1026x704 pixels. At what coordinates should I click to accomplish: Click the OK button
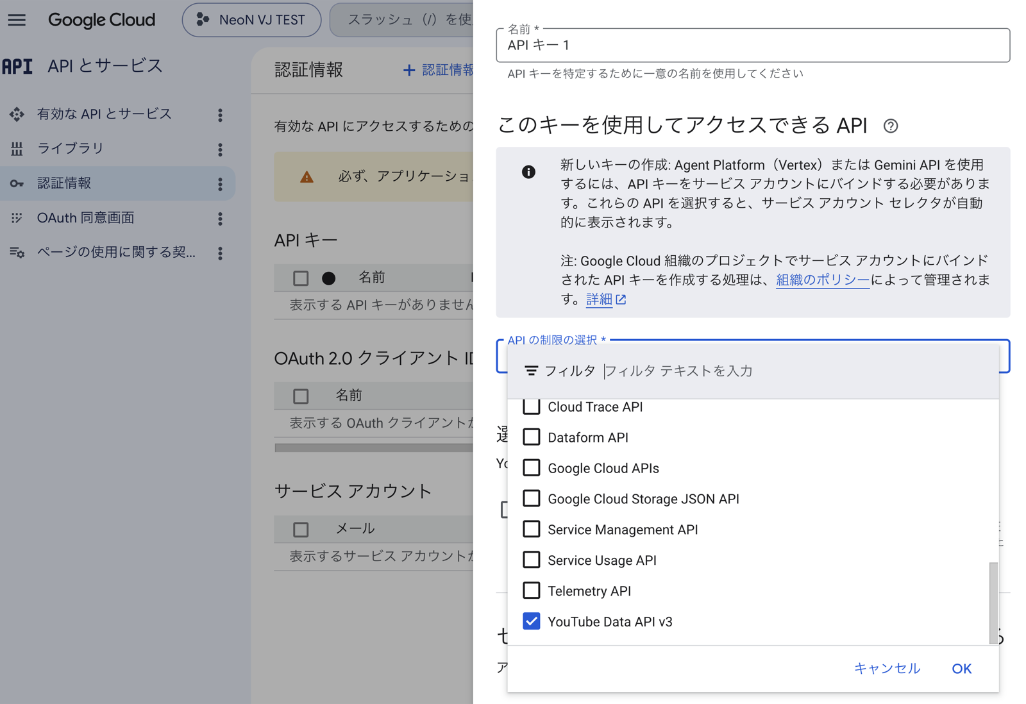(x=961, y=669)
